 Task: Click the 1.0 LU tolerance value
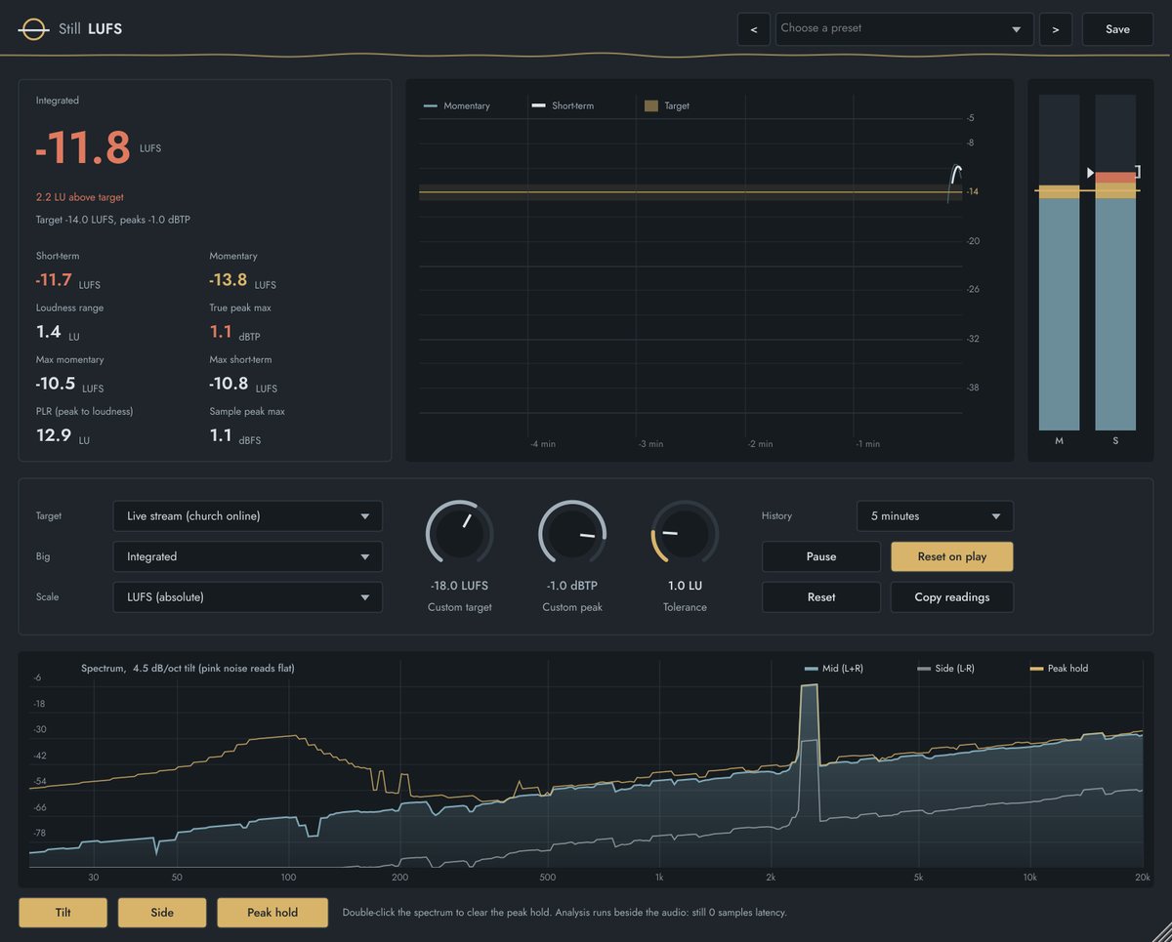coord(685,586)
